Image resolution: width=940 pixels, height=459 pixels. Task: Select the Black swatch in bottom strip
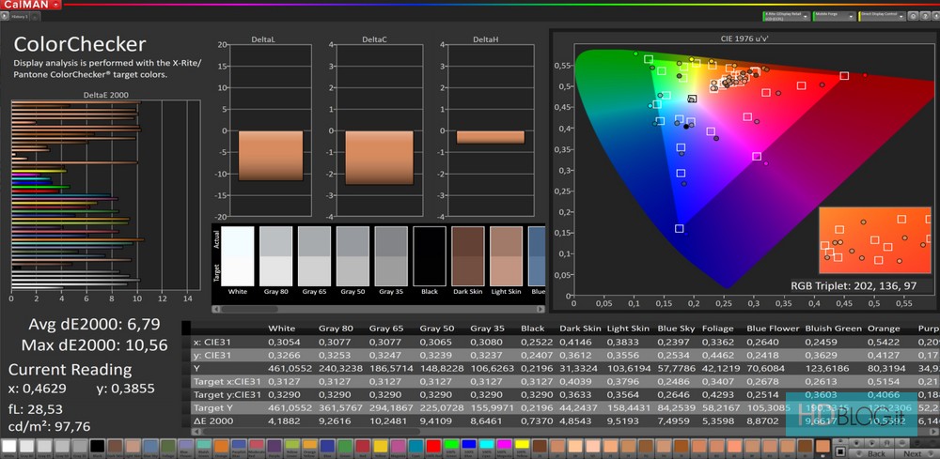point(96,447)
